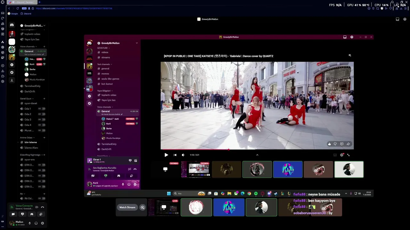
Task: Open toplantı-odası text channel in sidebar
Action: (32, 34)
